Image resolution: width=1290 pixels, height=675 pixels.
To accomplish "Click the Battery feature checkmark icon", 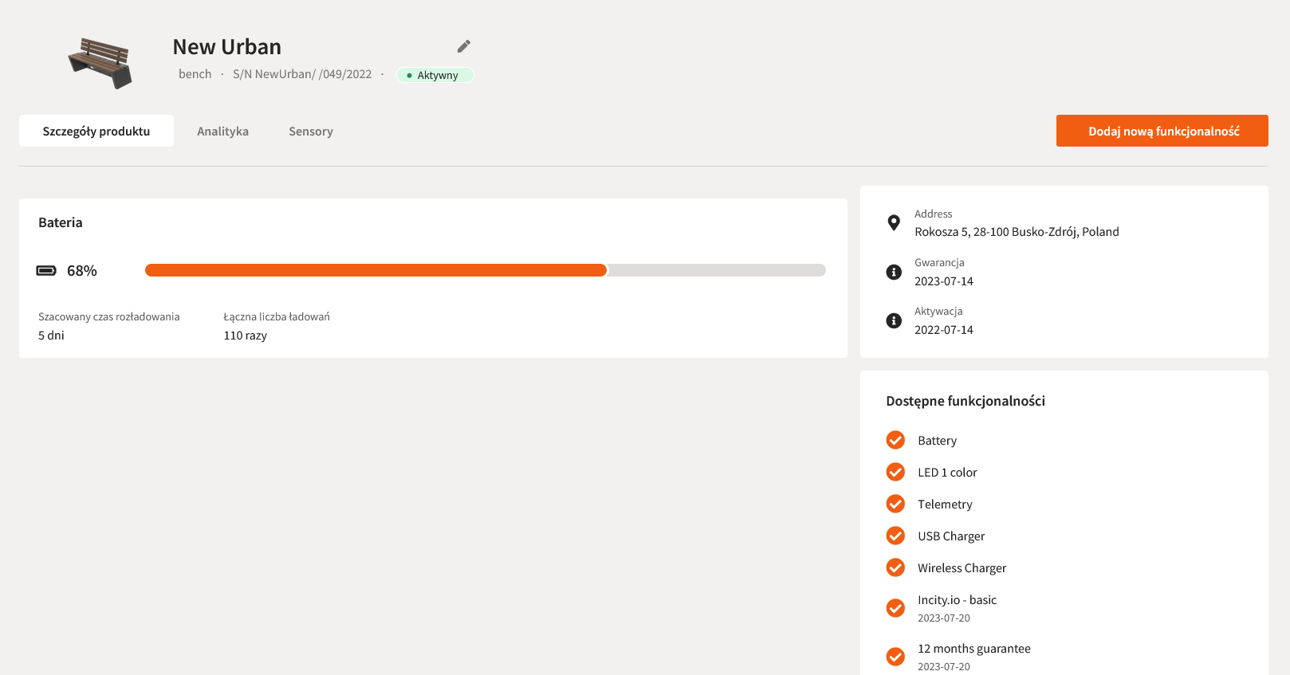I will point(895,440).
